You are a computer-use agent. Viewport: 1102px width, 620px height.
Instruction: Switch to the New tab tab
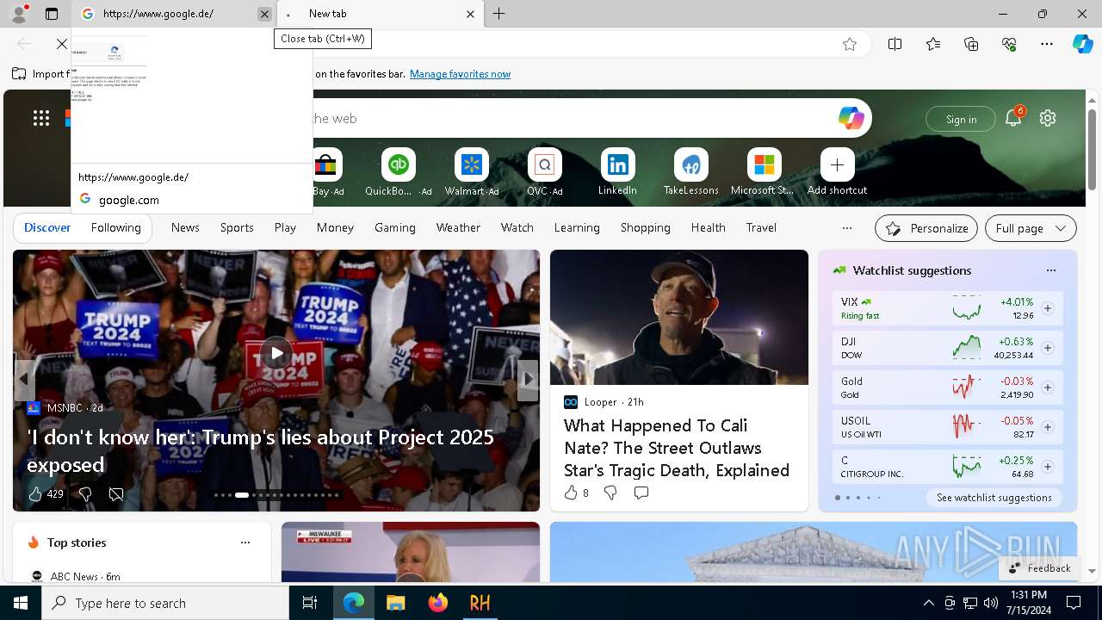pos(380,14)
